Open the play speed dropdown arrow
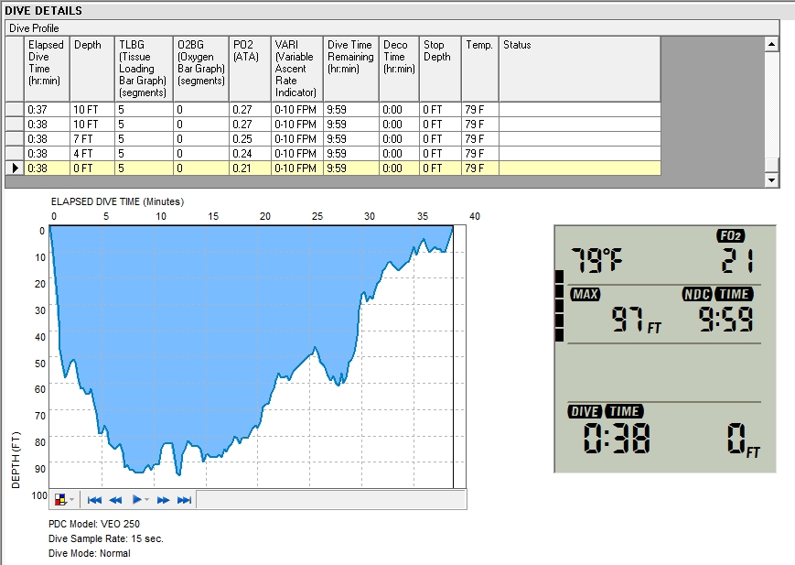Viewport: 795px width, 565px height. click(147, 499)
